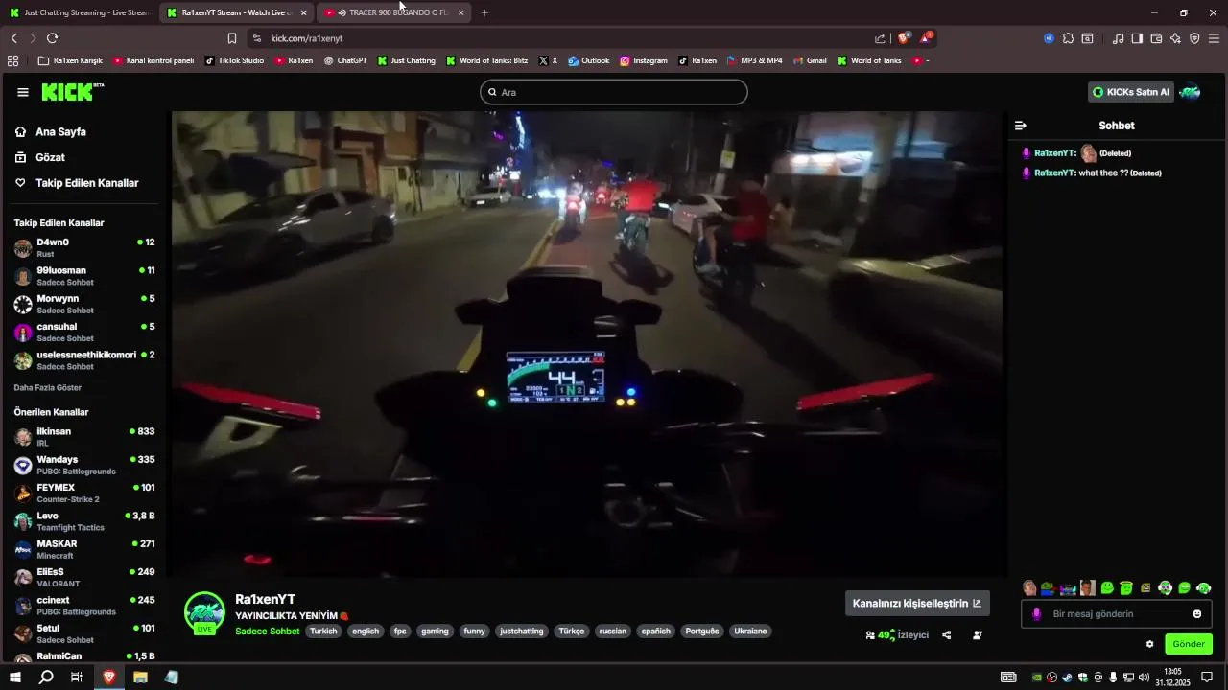The image size is (1228, 690).
Task: Send chat message with Gönder
Action: [1189, 644]
